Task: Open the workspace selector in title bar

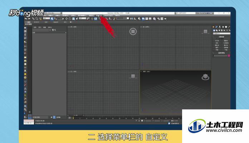Action: coord(54,13)
